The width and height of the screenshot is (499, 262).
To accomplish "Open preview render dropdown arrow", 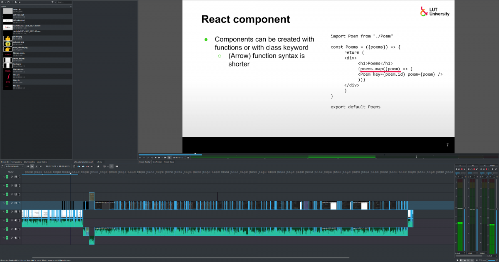I will tap(108, 166).
